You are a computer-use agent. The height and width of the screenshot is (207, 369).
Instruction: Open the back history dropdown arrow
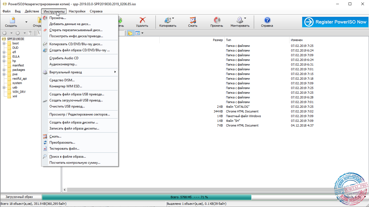11,33
